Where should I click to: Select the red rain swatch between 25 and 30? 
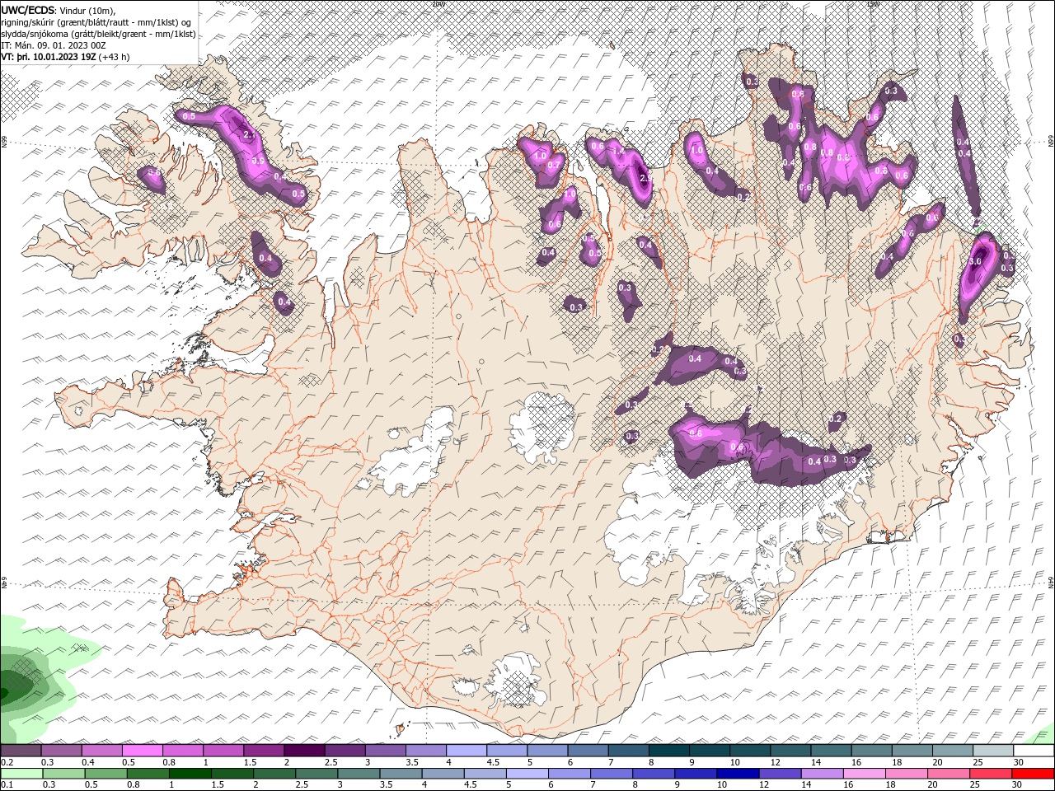[991, 774]
